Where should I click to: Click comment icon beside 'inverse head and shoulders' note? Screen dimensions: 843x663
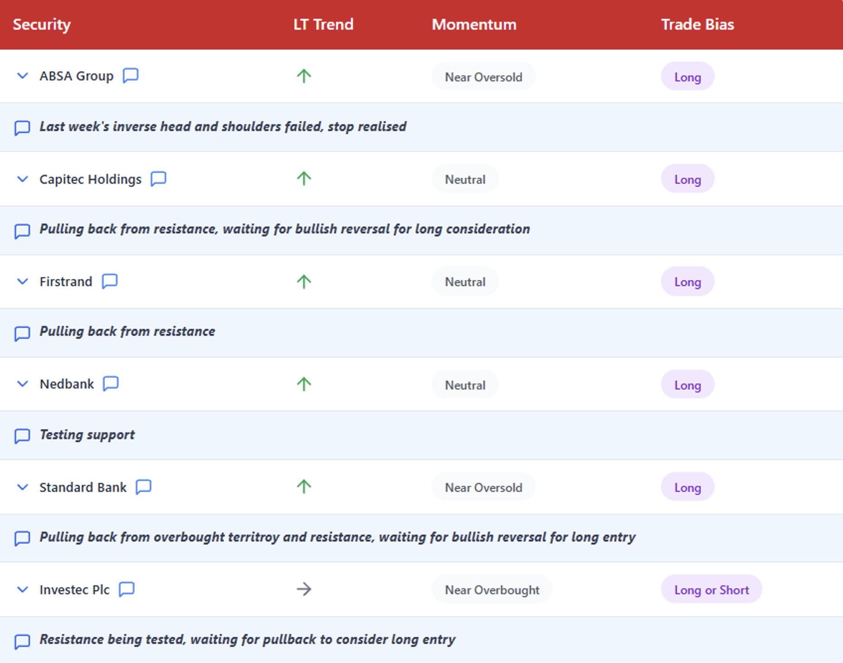point(22,128)
